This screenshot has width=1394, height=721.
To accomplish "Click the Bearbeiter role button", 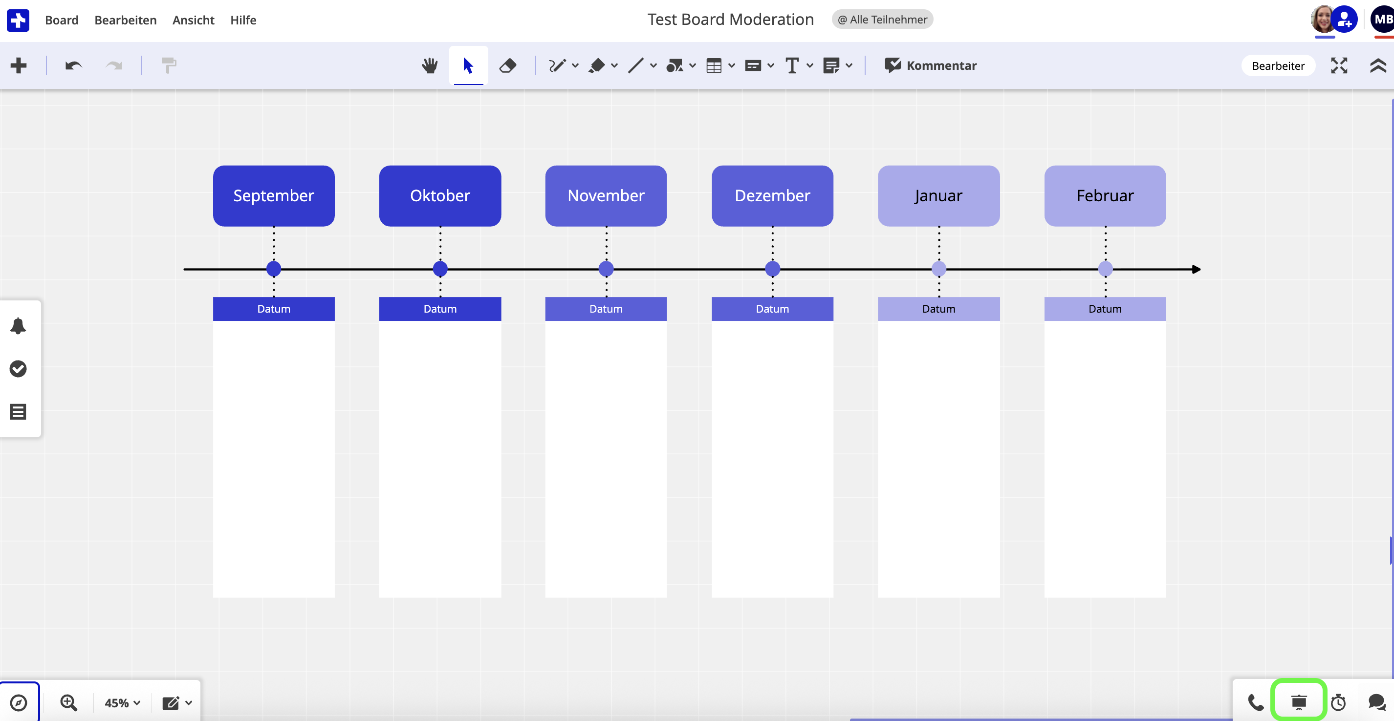I will pos(1278,65).
